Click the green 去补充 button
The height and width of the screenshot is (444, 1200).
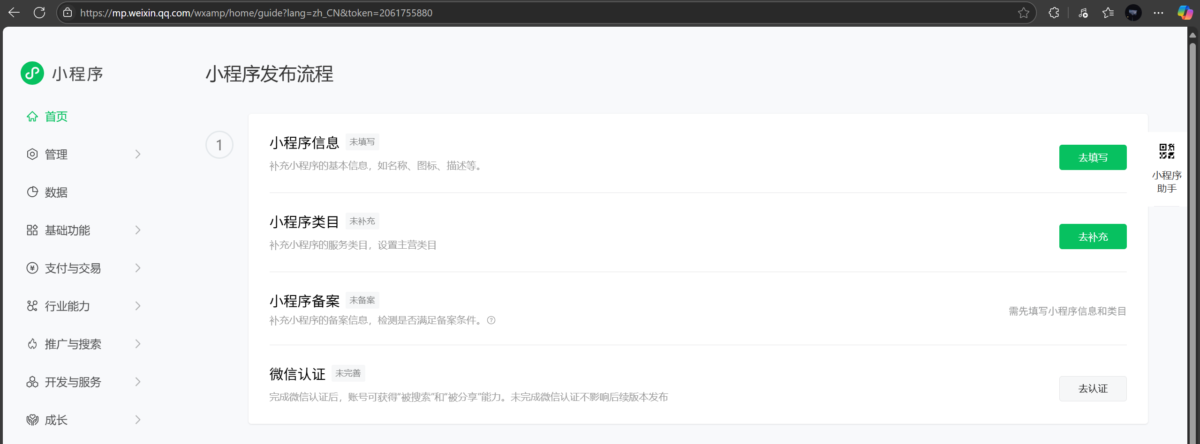click(x=1092, y=237)
